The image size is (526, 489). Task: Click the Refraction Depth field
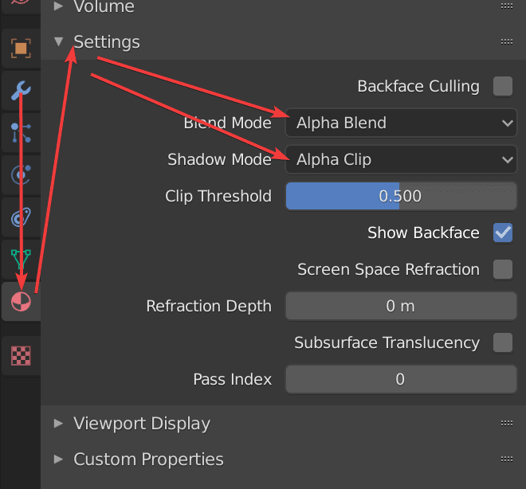pyautogui.click(x=401, y=306)
